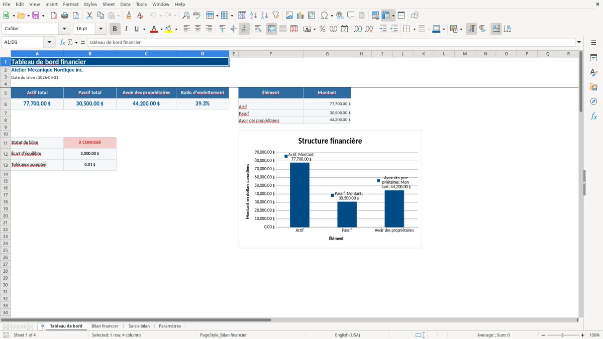Apply the red font color
The width and height of the screenshot is (603, 339).
coord(153,29)
